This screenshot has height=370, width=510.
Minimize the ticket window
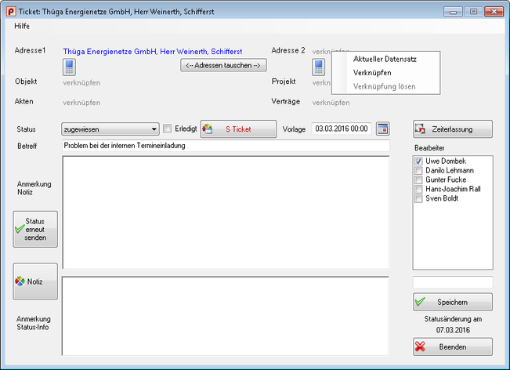(453, 12)
